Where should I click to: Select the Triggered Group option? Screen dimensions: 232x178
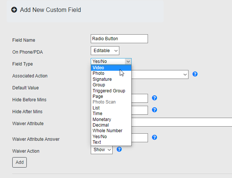[x=109, y=91]
